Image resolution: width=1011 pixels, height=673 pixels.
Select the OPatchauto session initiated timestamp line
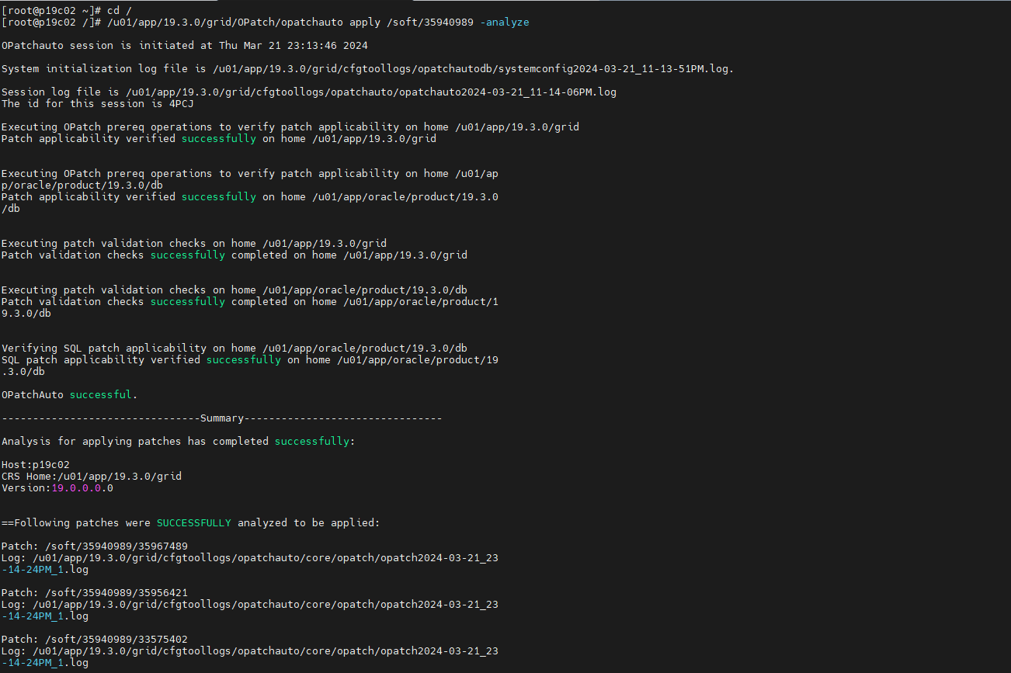(x=185, y=46)
